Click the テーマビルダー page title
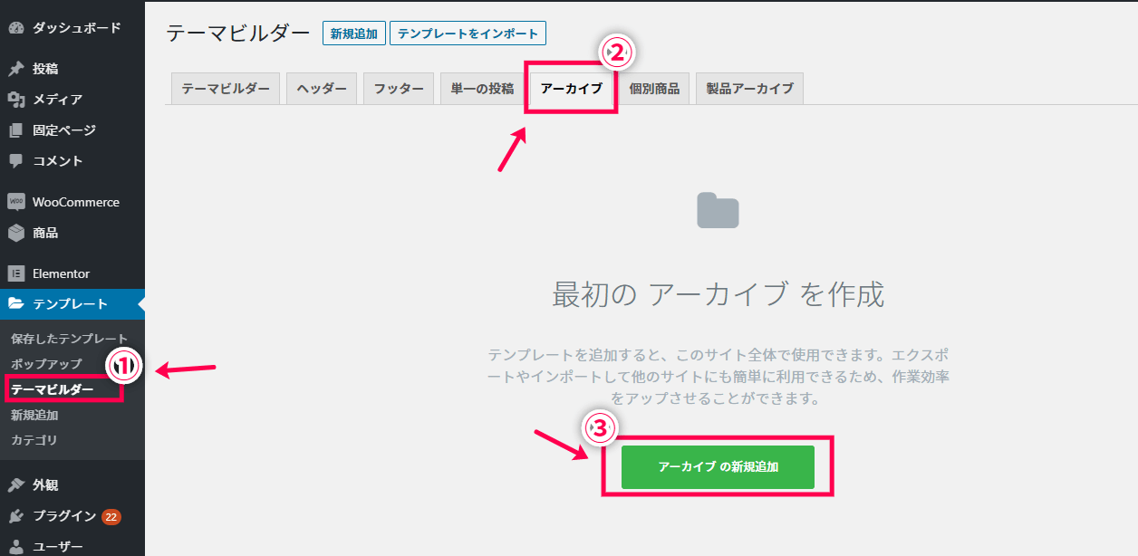1138x556 pixels. [x=238, y=34]
